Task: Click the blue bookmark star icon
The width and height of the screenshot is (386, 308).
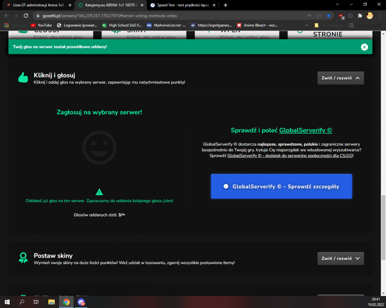Action: coord(328,16)
